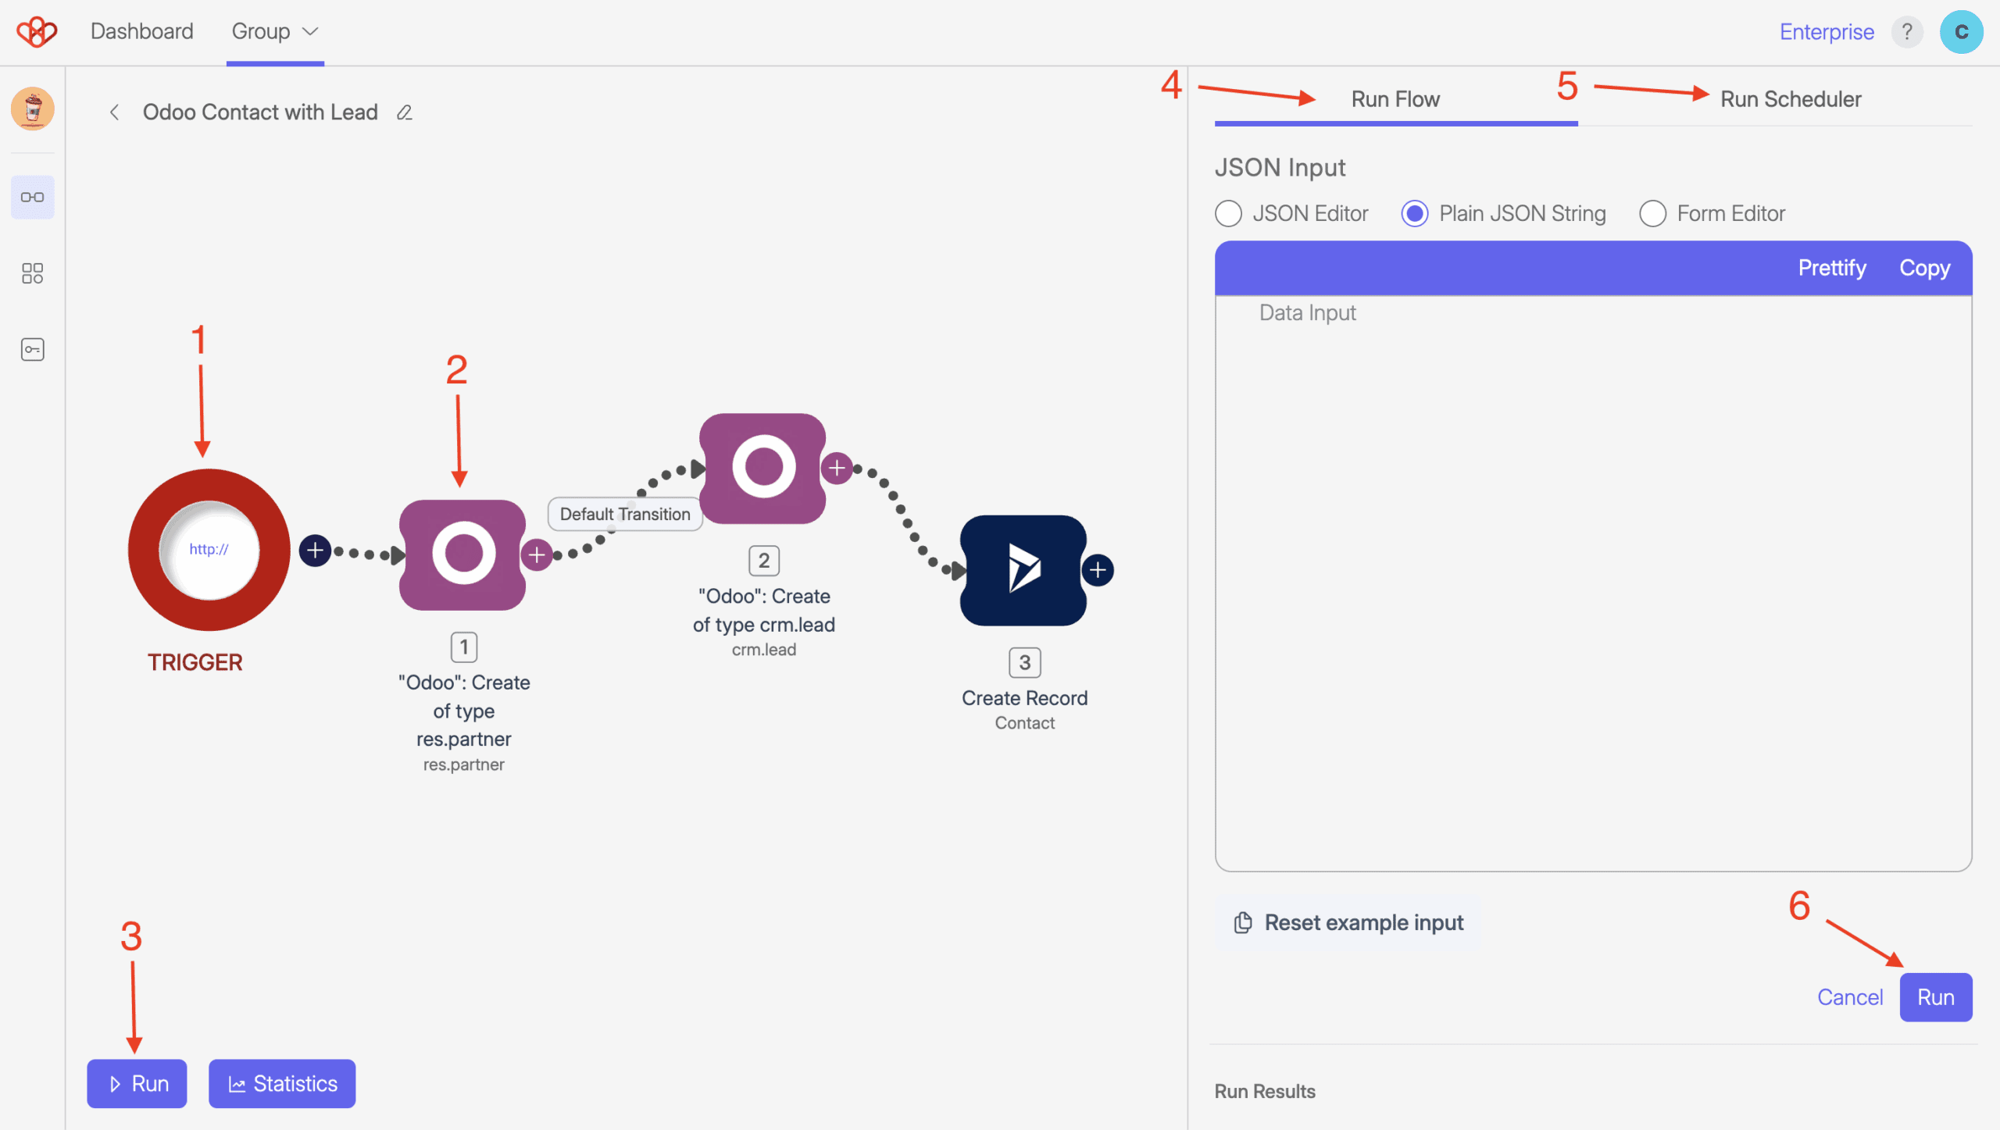Image resolution: width=2000 pixels, height=1130 pixels.
Task: Open the Enterprise plan link
Action: coord(1827,32)
